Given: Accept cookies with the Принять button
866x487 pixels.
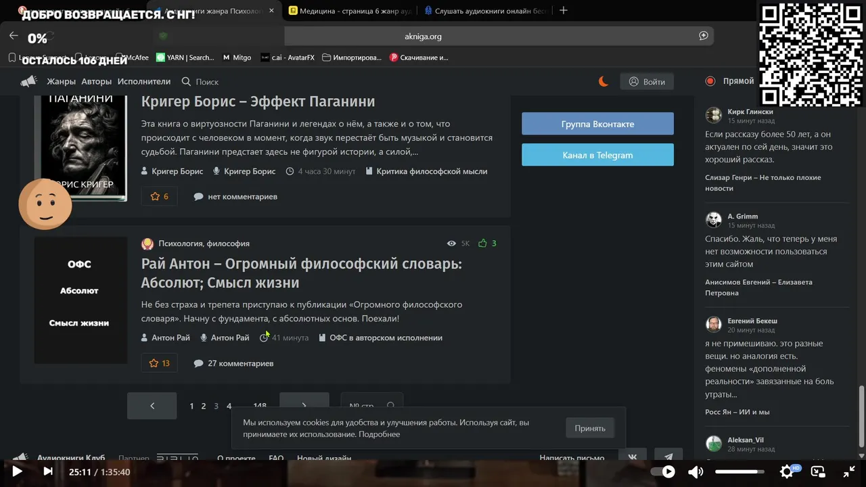Looking at the screenshot, I should click(590, 428).
